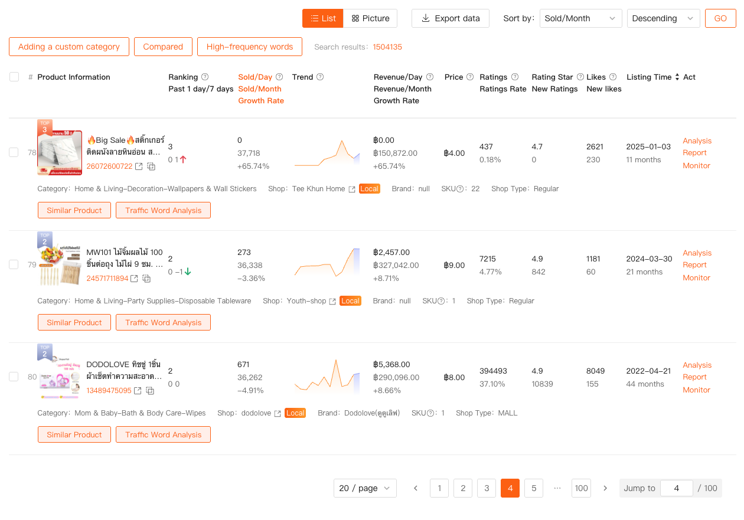Click the Jump to page input field
744x520 pixels.
pos(676,488)
